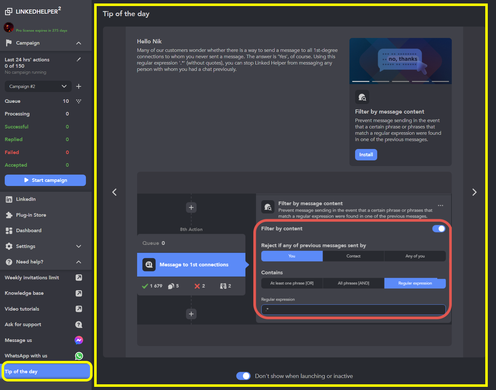496x390 pixels.
Task: Click failed count 2 red cross
Action: pyautogui.click(x=197, y=286)
